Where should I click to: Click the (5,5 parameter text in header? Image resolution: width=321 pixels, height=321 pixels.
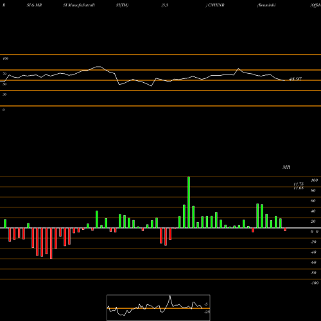point(165,5)
